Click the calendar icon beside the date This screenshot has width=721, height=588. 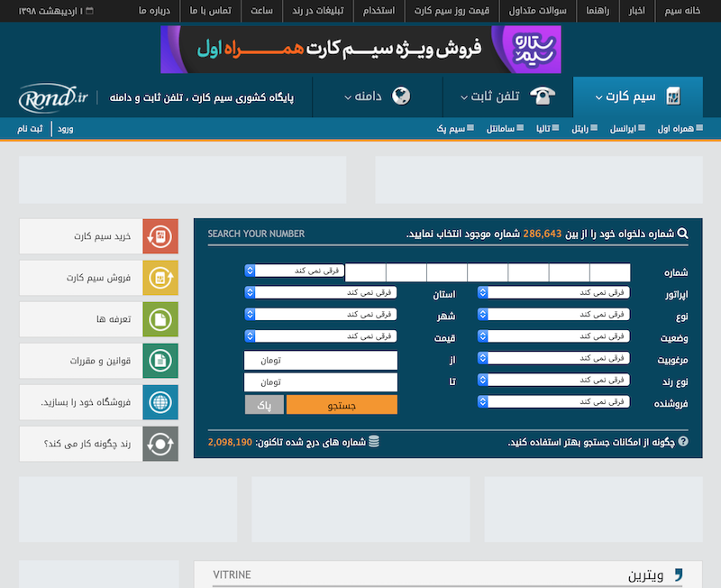tap(89, 11)
